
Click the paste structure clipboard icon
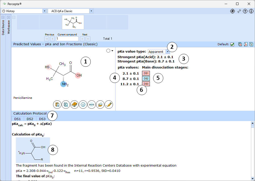(x=57, y=105)
